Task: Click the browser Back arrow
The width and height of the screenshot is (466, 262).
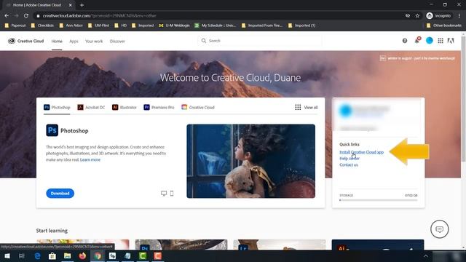Action: 7,16
